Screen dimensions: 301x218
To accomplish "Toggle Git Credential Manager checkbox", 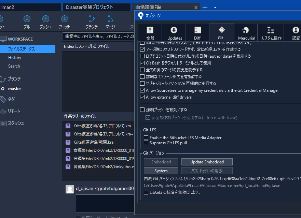I will pos(142,90).
